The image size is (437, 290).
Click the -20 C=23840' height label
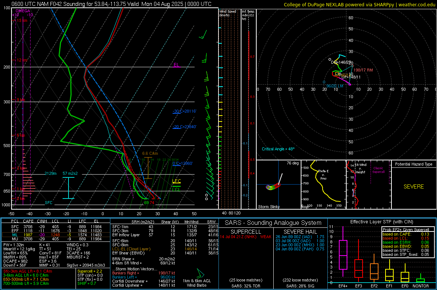[184, 127]
